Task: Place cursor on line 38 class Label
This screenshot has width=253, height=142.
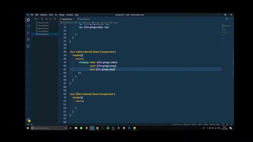Action: (x=93, y=52)
